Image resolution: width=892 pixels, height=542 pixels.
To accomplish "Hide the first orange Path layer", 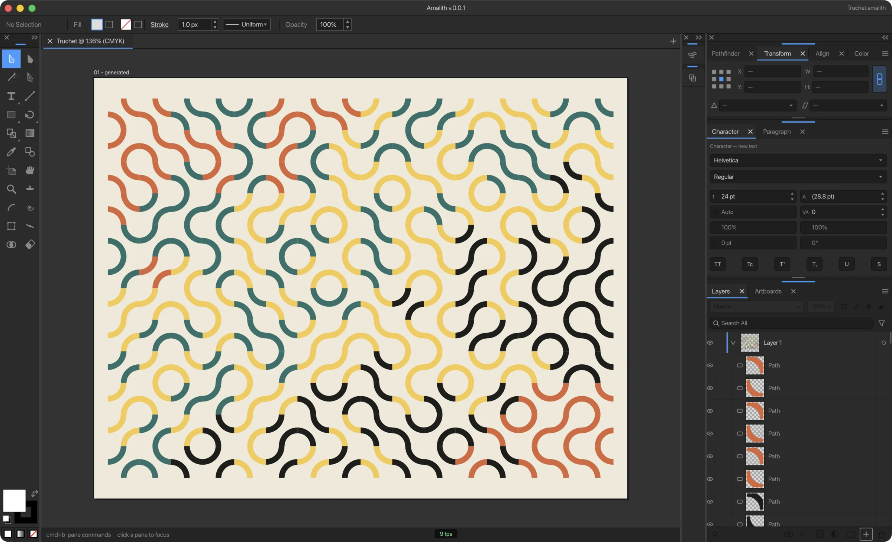I will [x=710, y=365].
